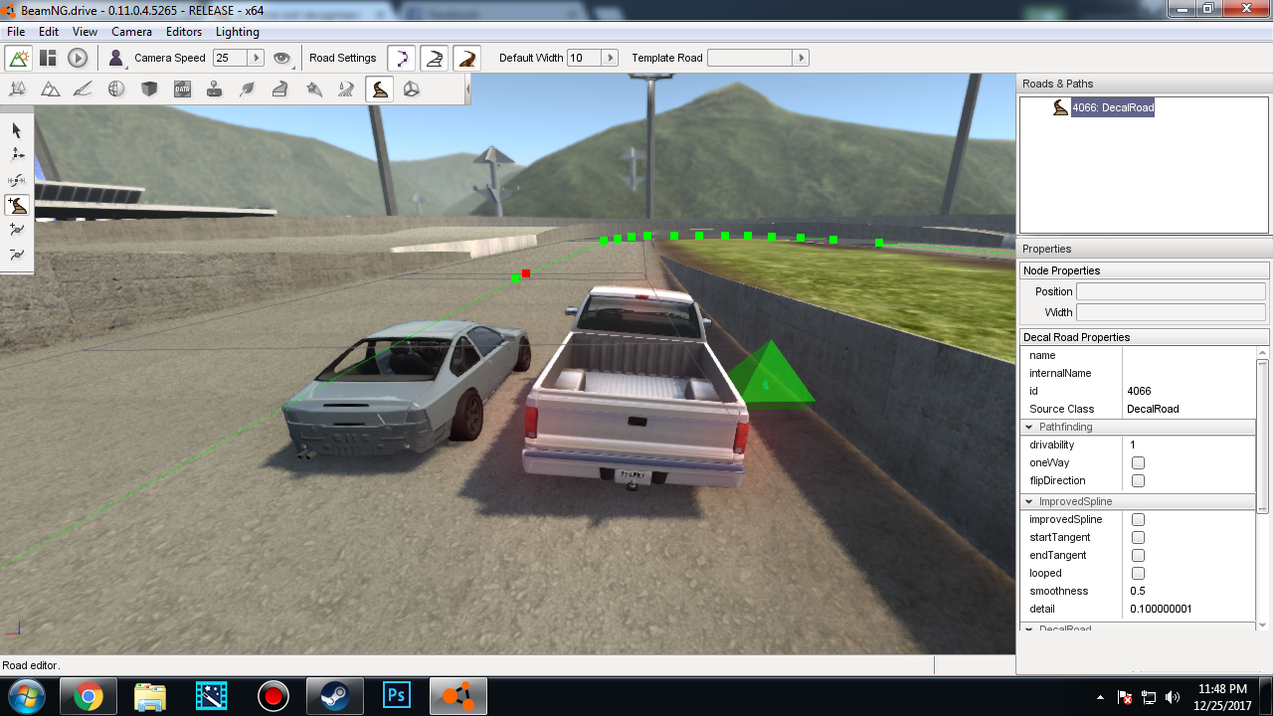The image size is (1273, 716).
Task: Open the Shape Editor wireframe cube icon
Action: pos(412,89)
